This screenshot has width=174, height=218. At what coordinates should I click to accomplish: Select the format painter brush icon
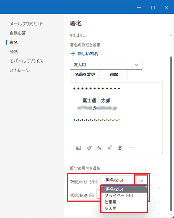click(89, 148)
